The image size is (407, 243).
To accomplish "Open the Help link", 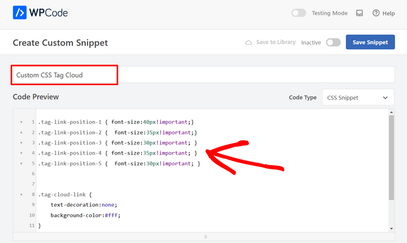I will (x=384, y=13).
